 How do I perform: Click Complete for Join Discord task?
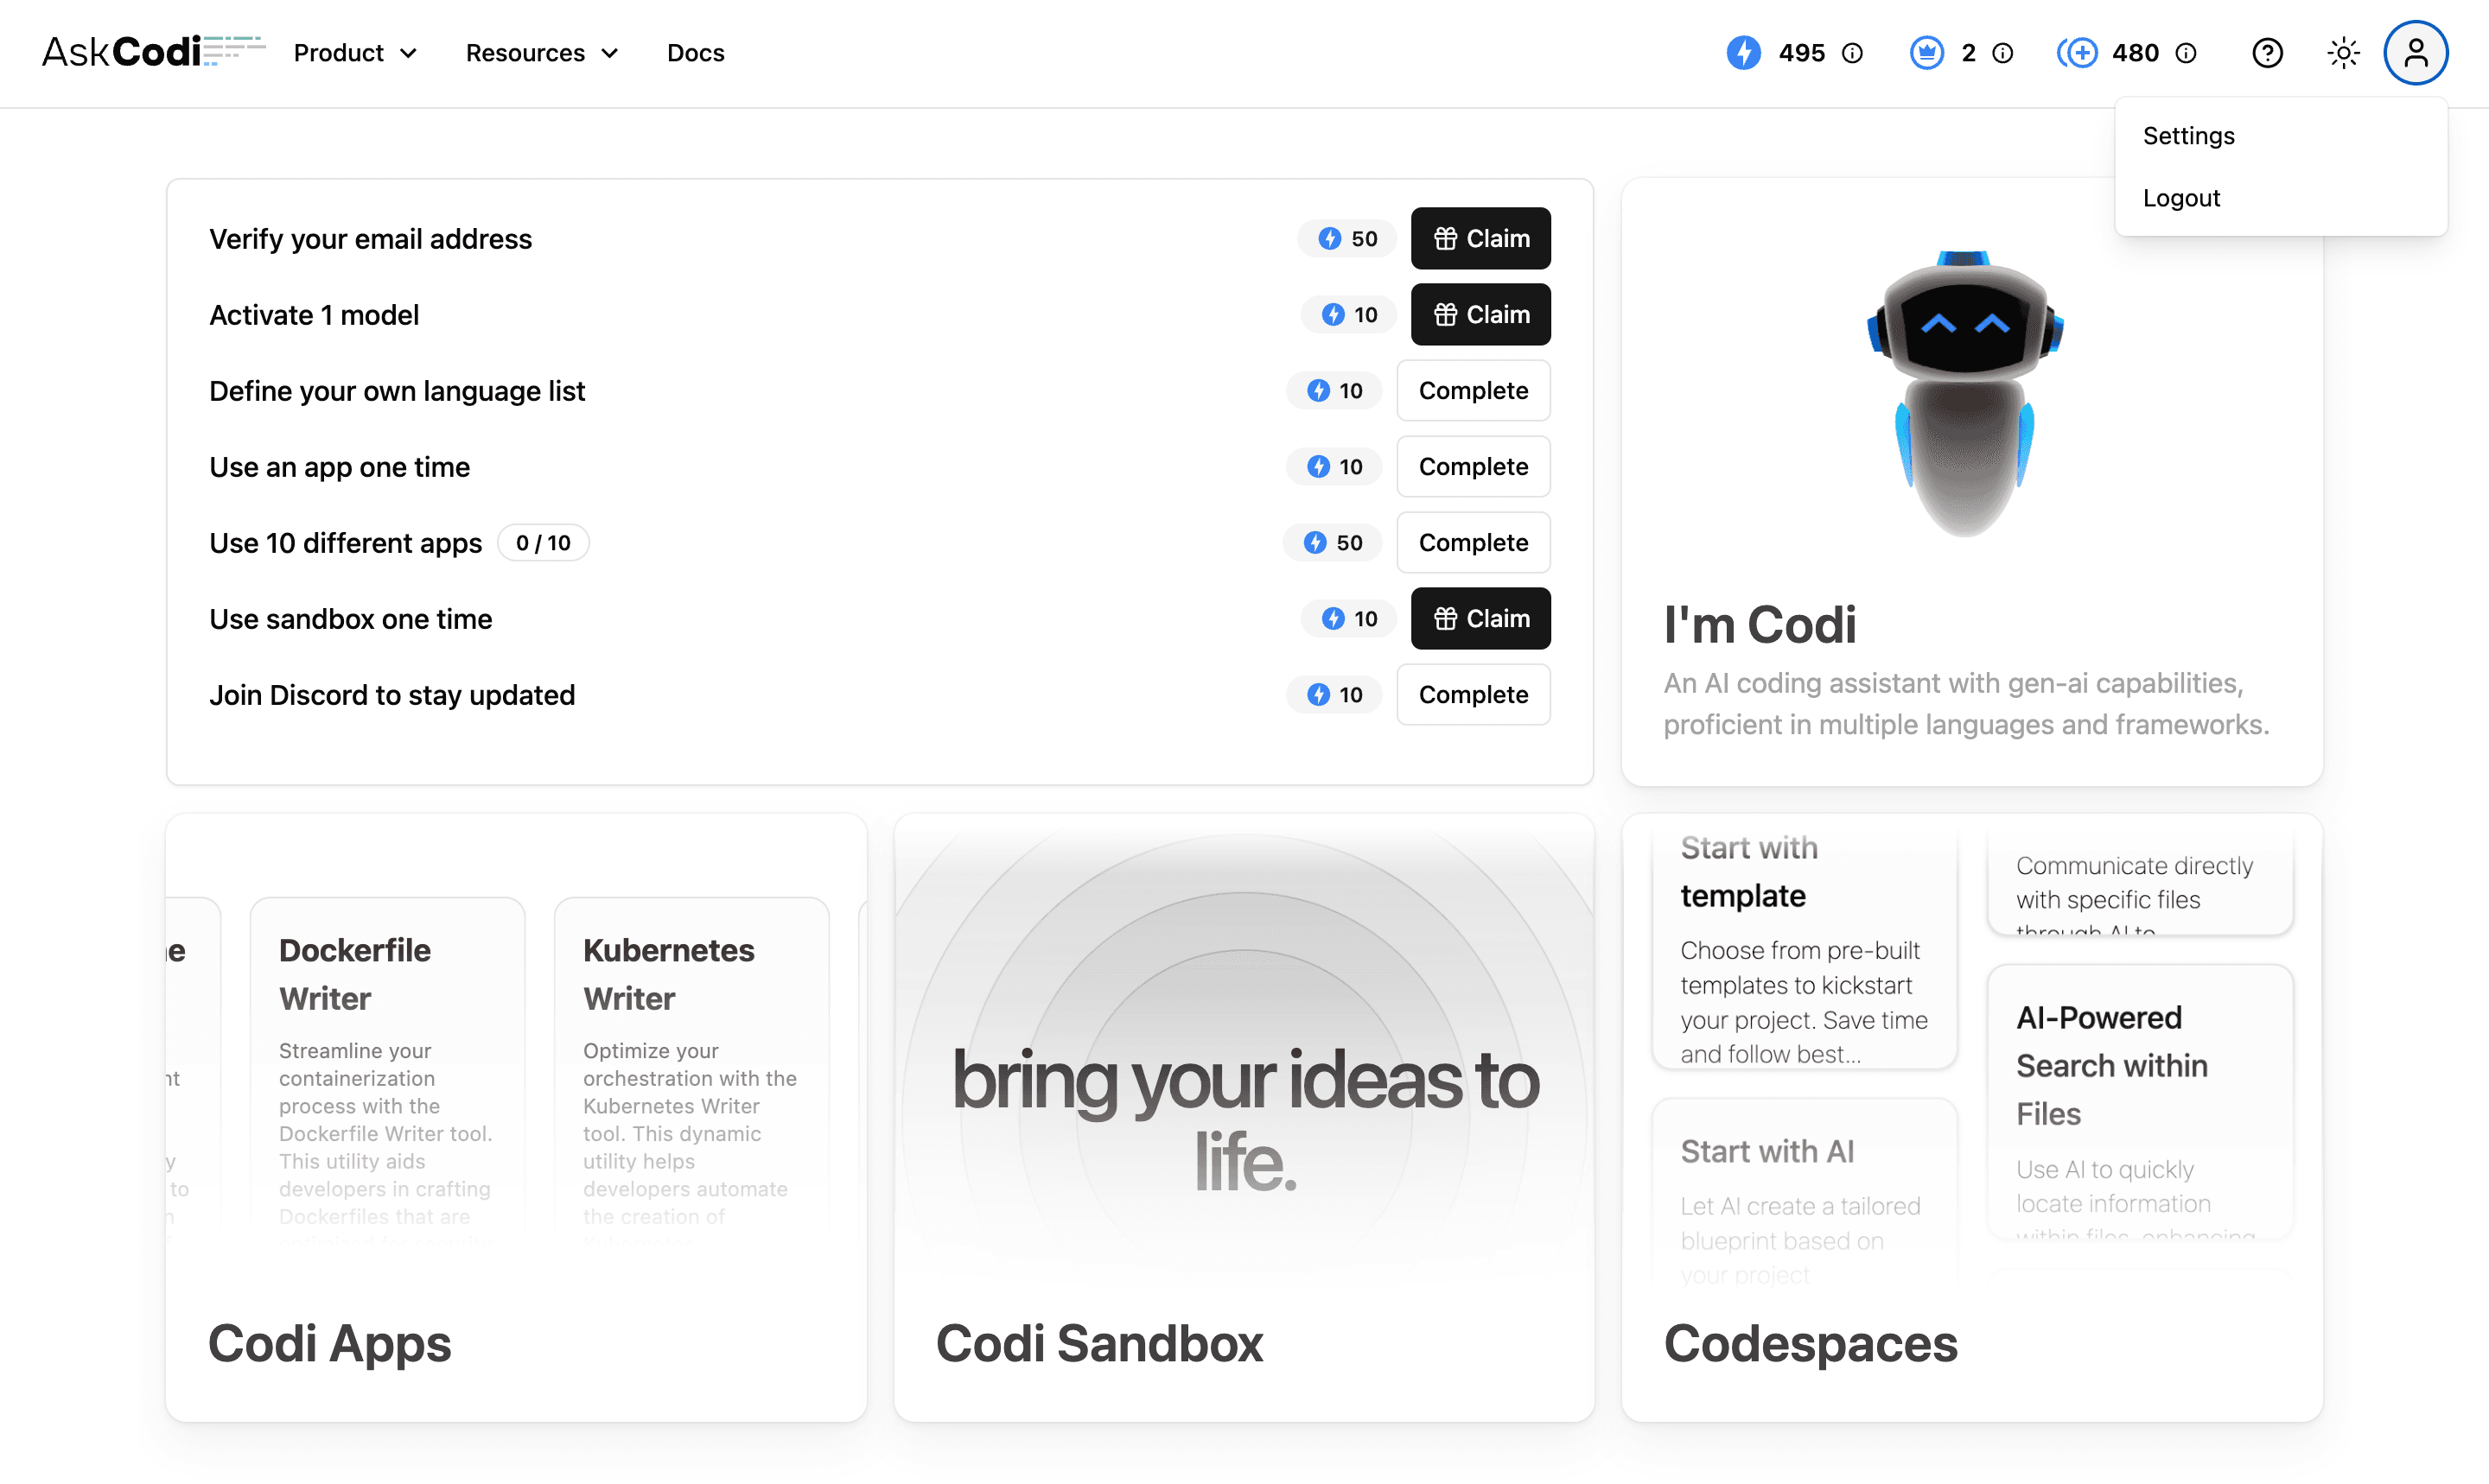coord(1473,694)
